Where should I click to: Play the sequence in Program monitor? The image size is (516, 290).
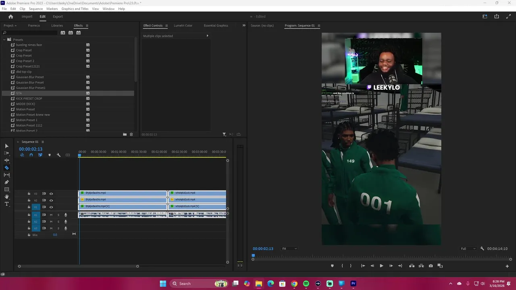pos(381,266)
